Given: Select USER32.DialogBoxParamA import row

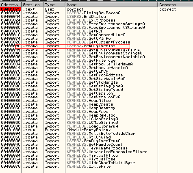Looking at the screenshot, I should tap(93, 13).
